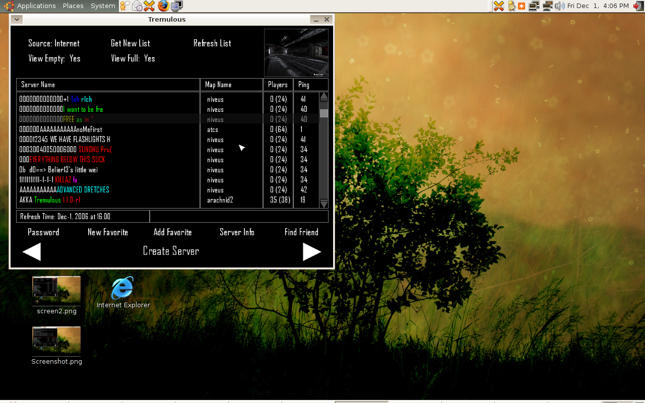Toggle the View Empty setting
Screen dimensions: 645x403
tap(54, 58)
